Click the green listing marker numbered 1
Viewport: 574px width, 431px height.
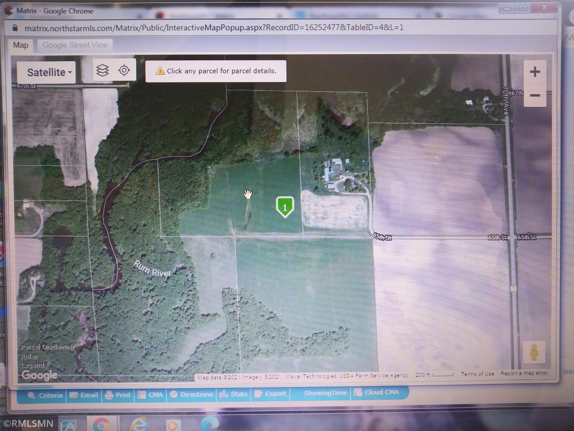pos(285,207)
